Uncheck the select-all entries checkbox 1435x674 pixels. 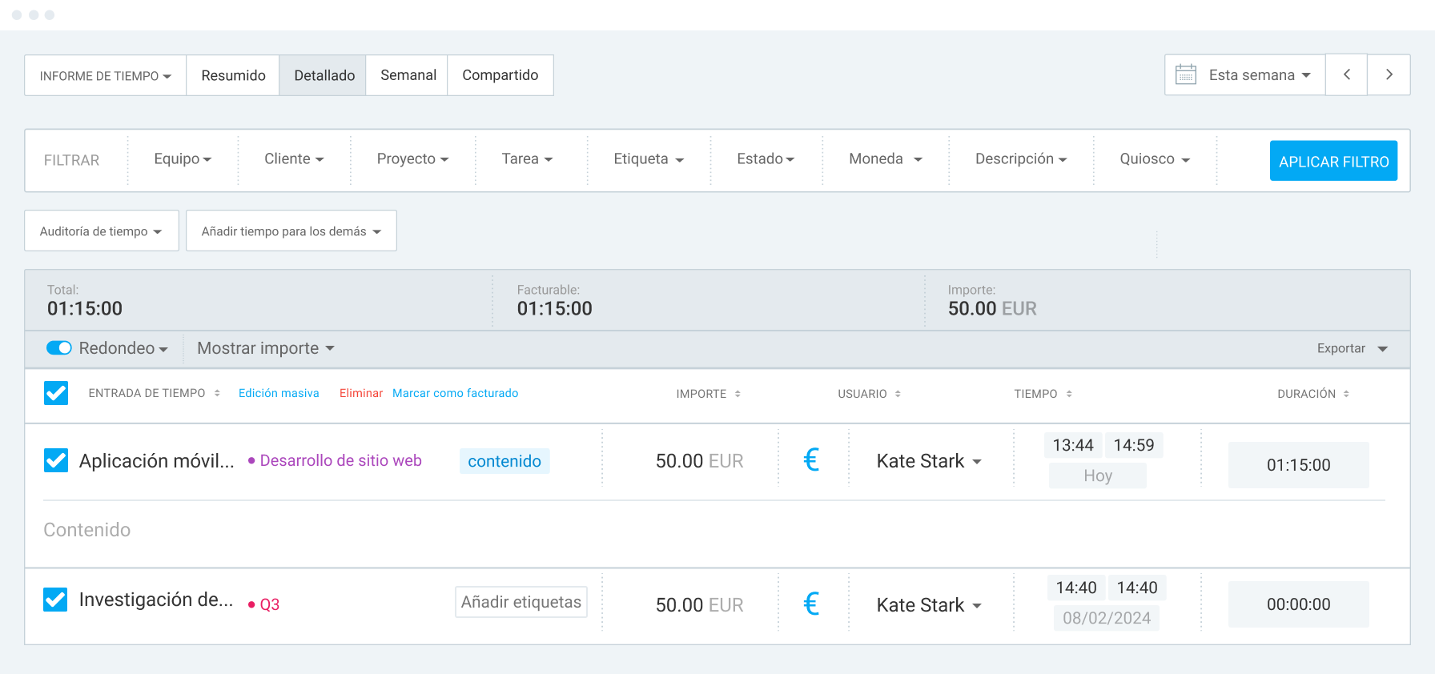[56, 393]
